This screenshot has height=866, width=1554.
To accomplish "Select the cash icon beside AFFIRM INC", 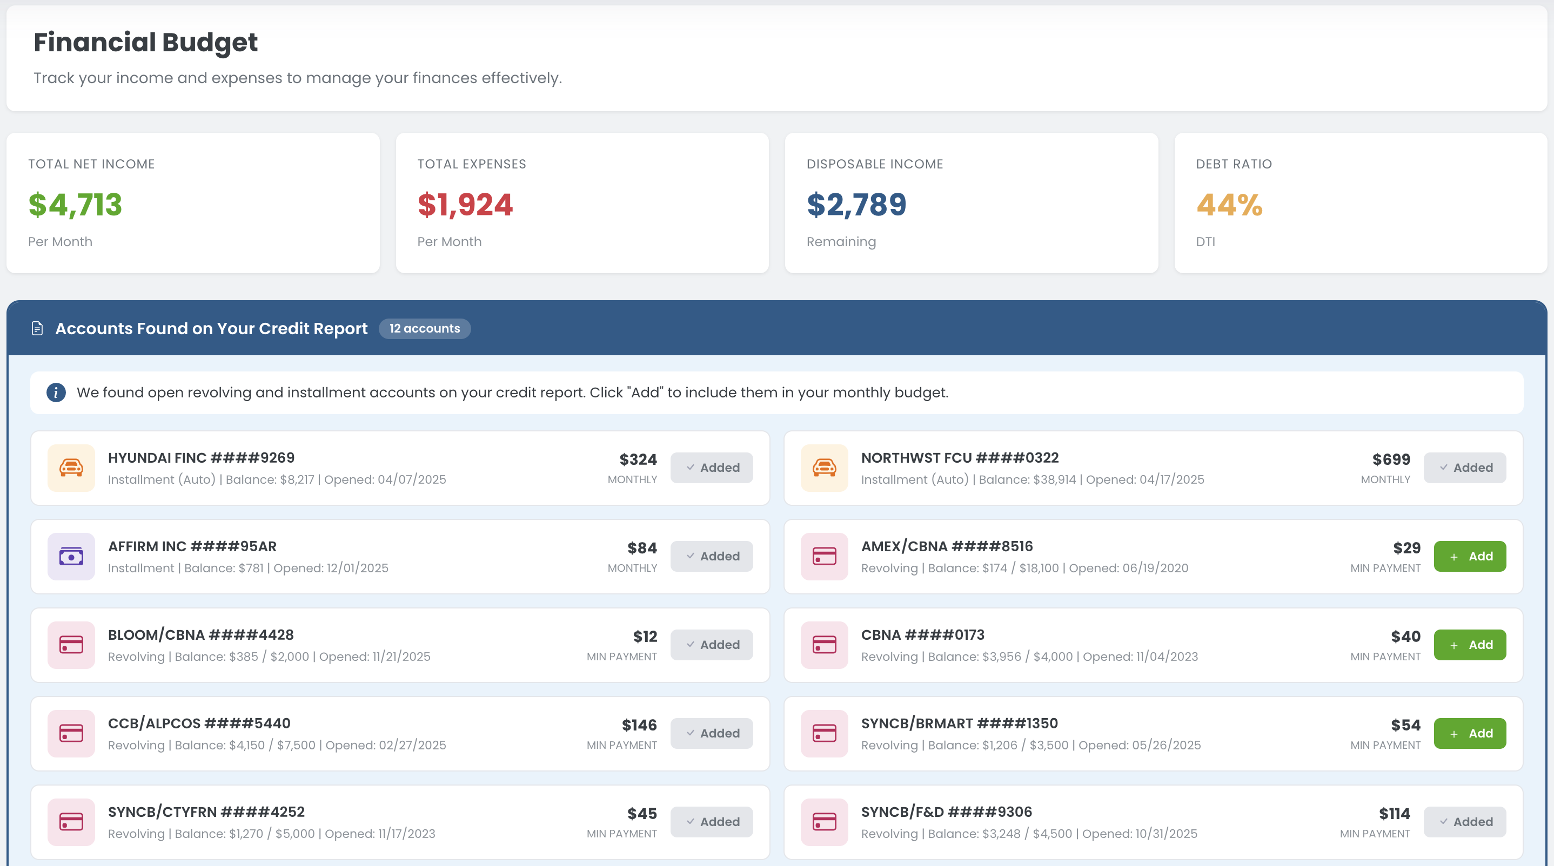I will 71,556.
